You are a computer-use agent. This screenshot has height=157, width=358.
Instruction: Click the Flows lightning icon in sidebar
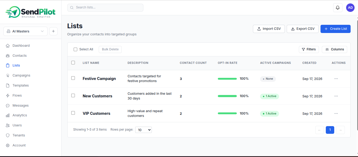8,96
